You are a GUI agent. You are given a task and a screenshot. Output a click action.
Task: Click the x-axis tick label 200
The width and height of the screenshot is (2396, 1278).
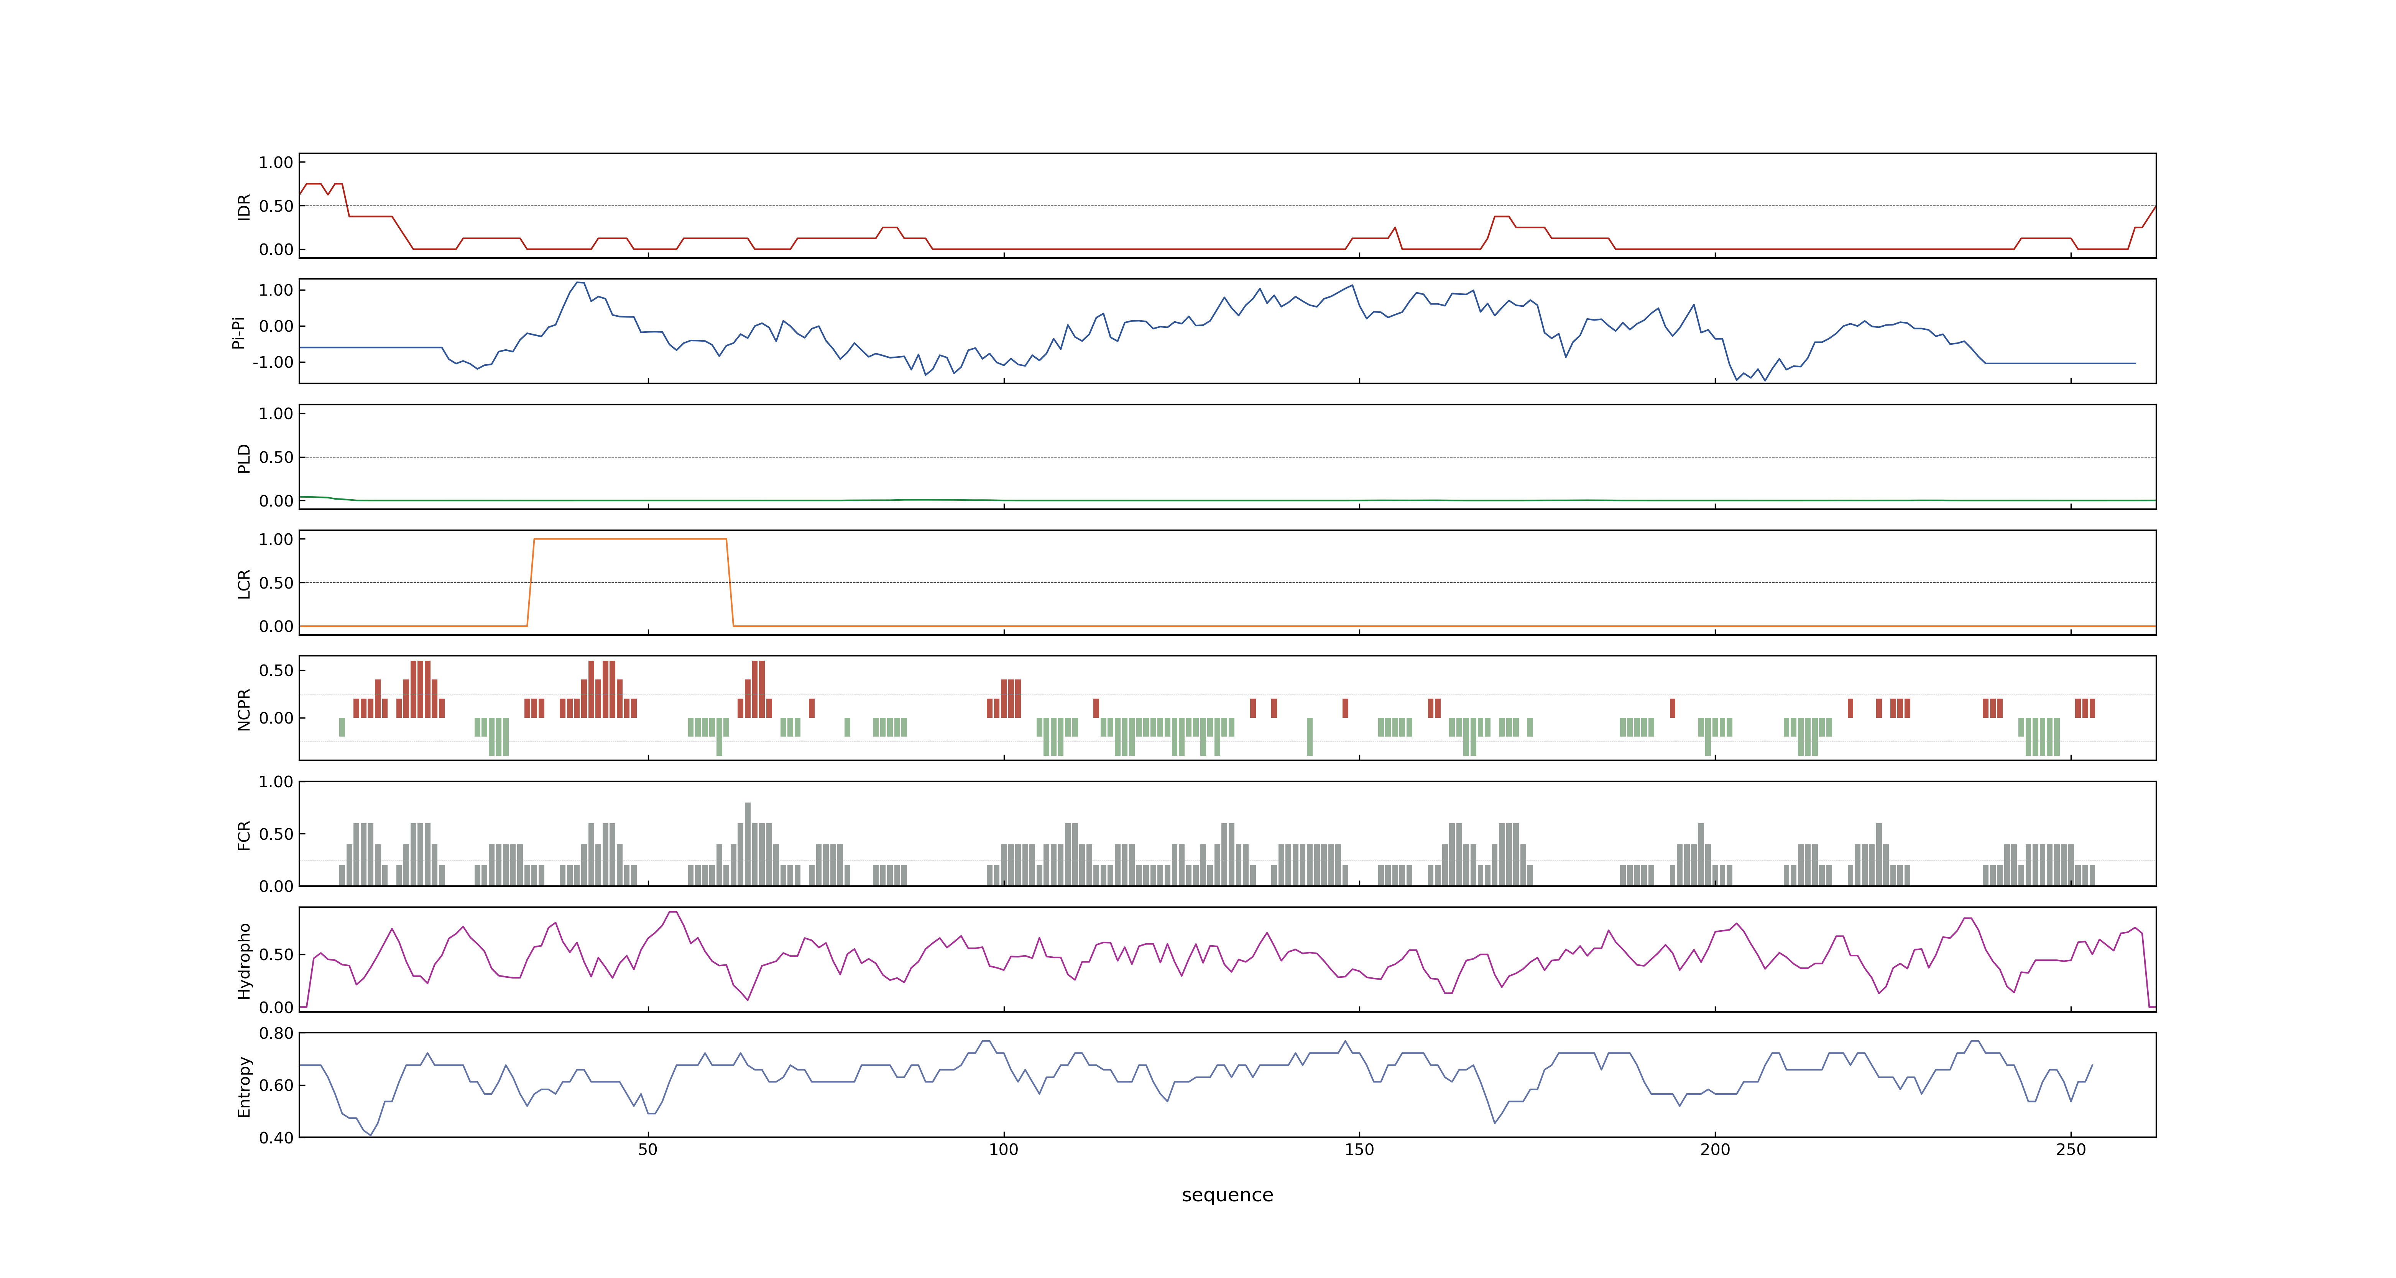point(1714,1150)
